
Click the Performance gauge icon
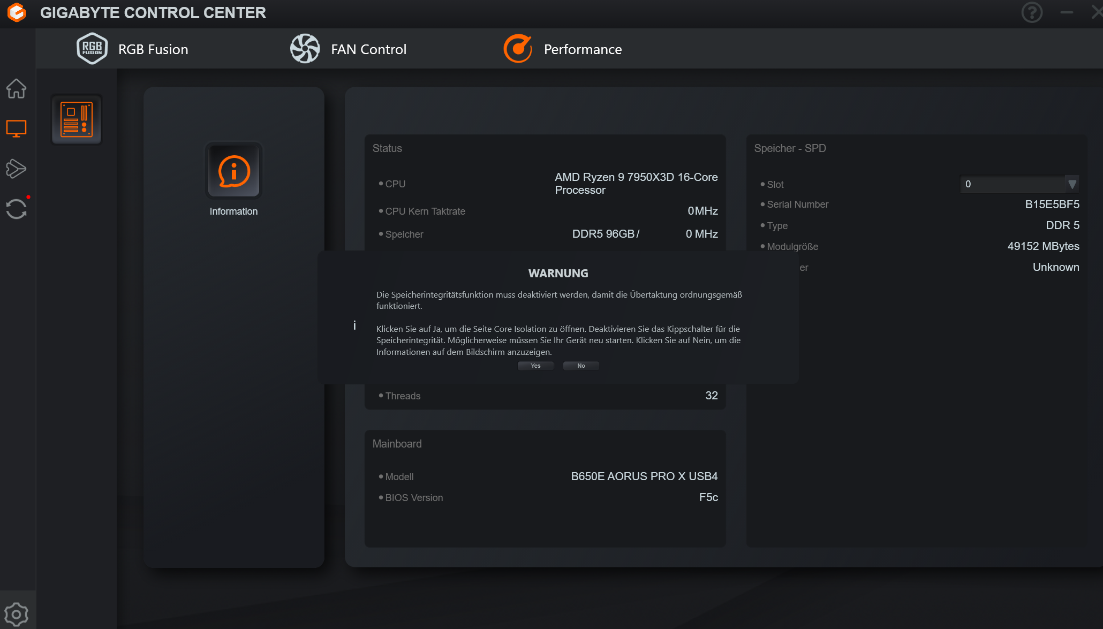coord(518,49)
